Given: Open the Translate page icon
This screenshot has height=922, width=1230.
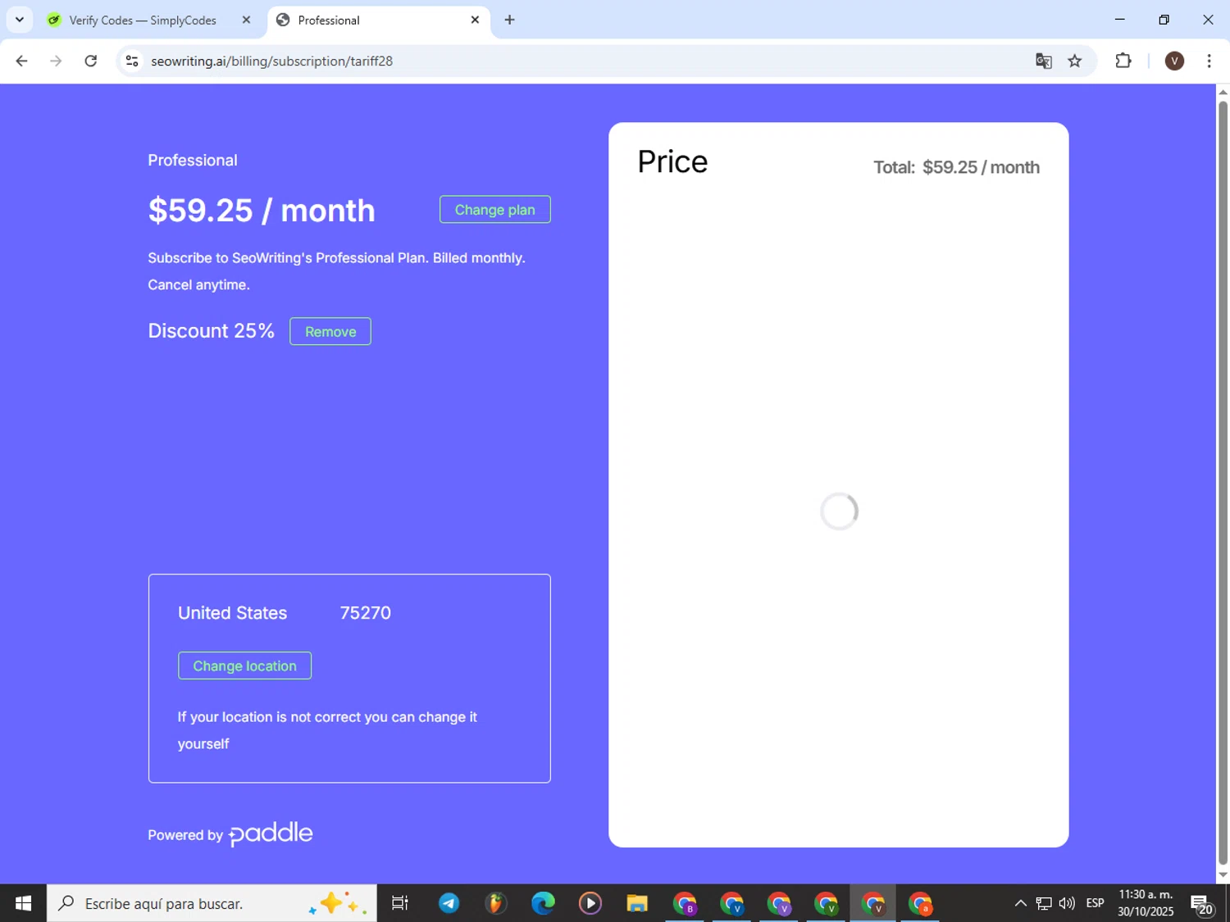Looking at the screenshot, I should (x=1043, y=61).
